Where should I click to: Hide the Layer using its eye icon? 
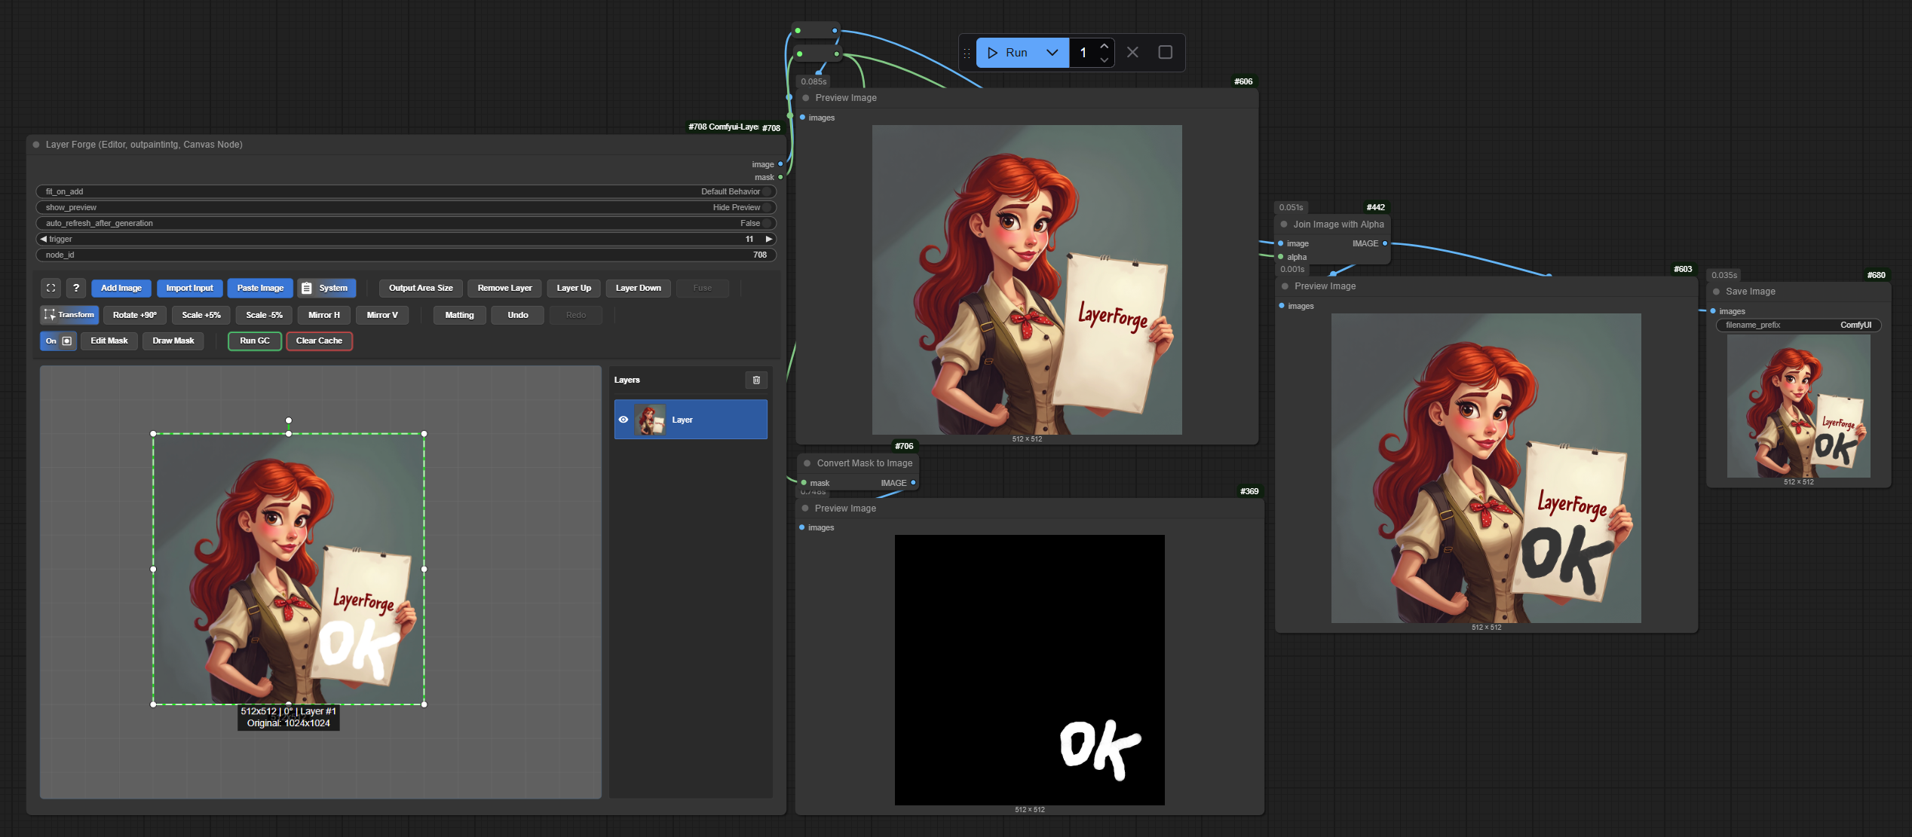pyautogui.click(x=623, y=420)
